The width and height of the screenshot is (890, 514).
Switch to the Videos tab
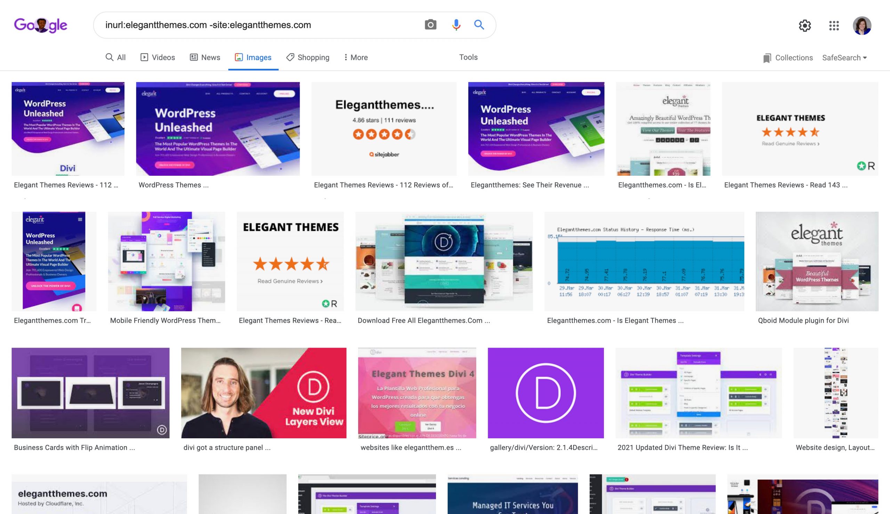point(157,58)
